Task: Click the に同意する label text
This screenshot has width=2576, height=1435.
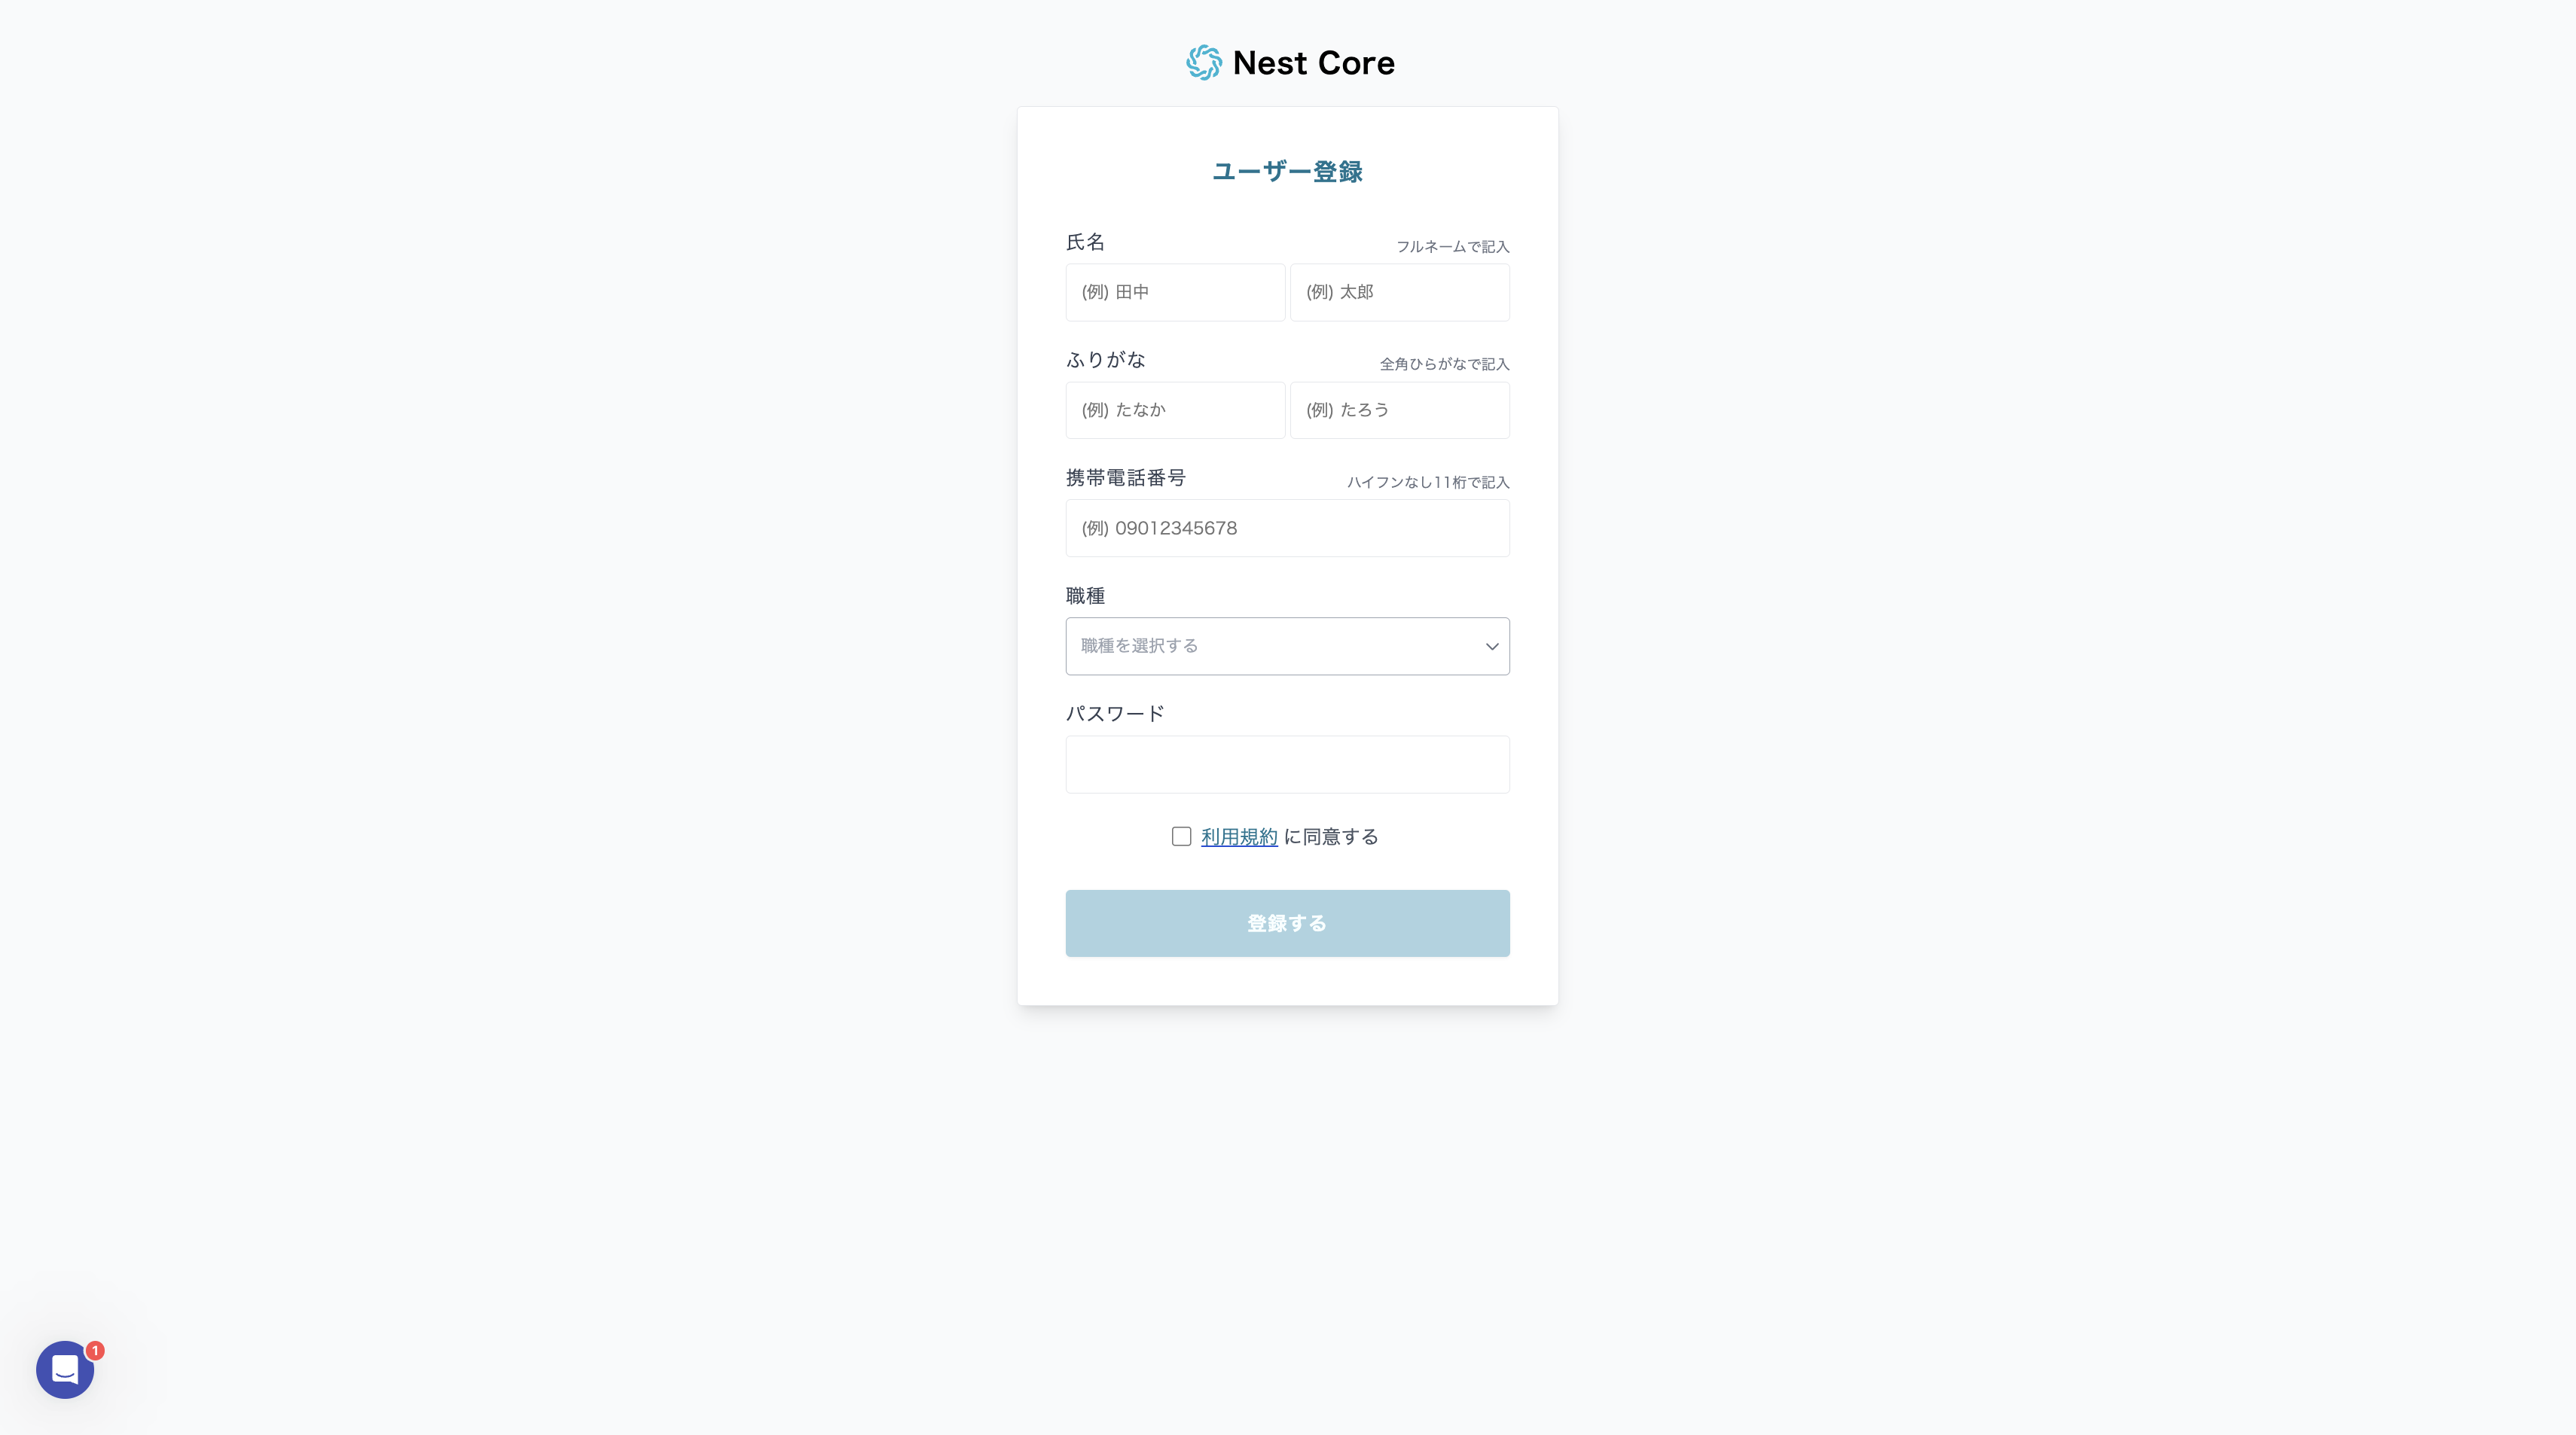Action: [x=1330, y=836]
